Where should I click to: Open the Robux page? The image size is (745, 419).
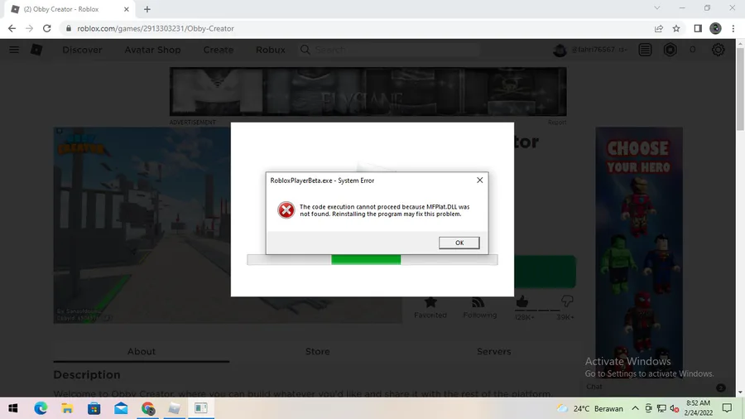tap(271, 50)
